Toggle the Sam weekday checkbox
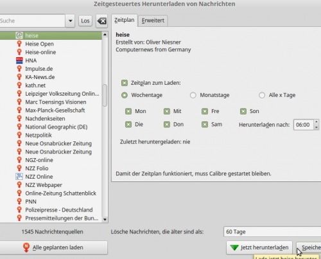321x259 pixels. coord(205,125)
